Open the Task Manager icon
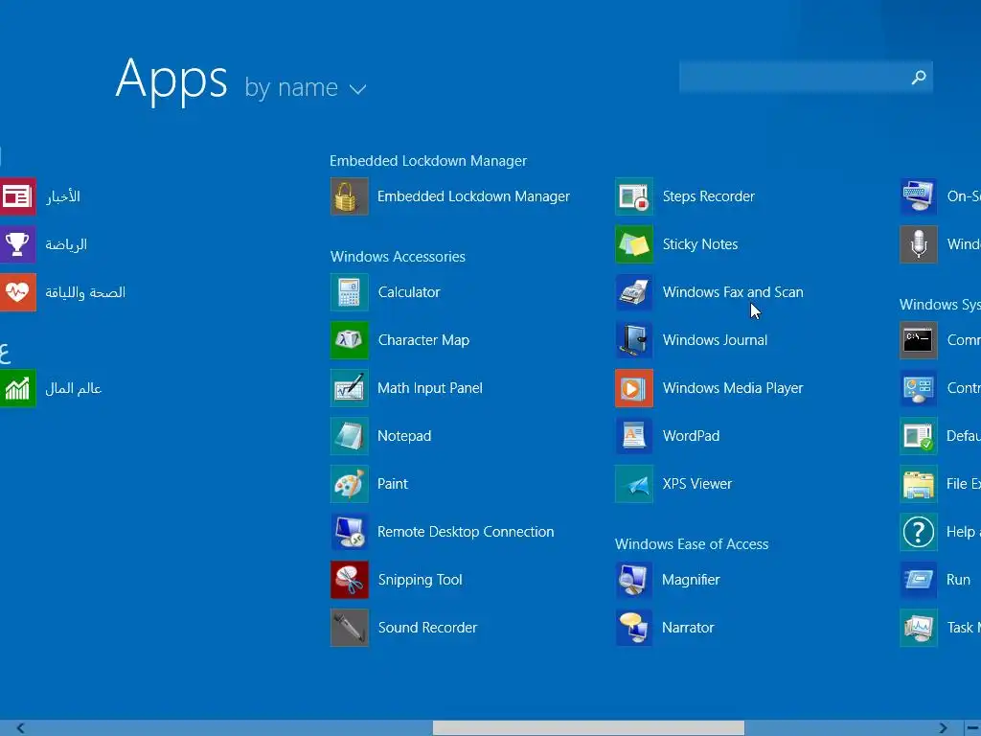The height and width of the screenshot is (736, 981). click(x=919, y=628)
